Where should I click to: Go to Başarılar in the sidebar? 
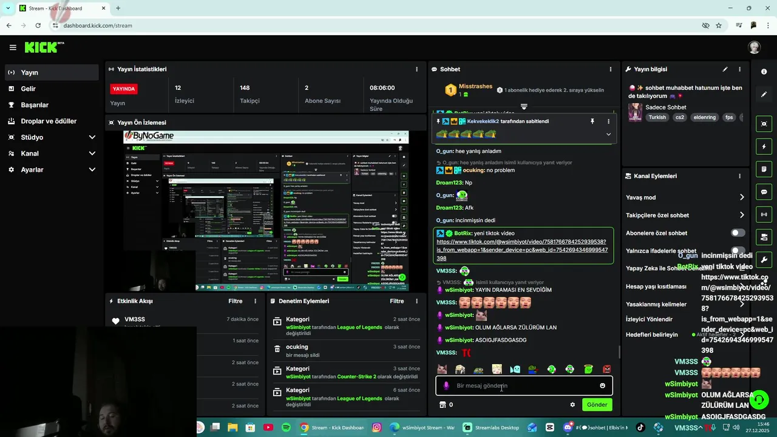(52, 105)
